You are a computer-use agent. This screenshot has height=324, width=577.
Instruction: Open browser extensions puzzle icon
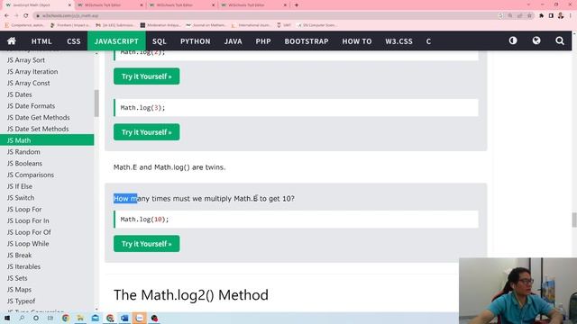pyautogui.click(x=541, y=15)
